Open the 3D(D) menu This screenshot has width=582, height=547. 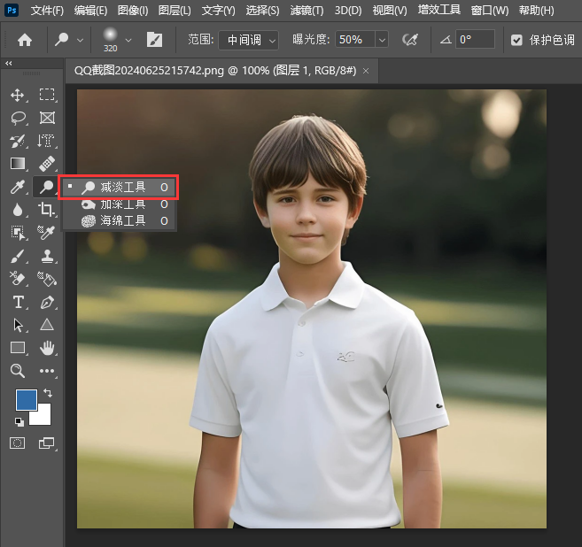pos(348,11)
